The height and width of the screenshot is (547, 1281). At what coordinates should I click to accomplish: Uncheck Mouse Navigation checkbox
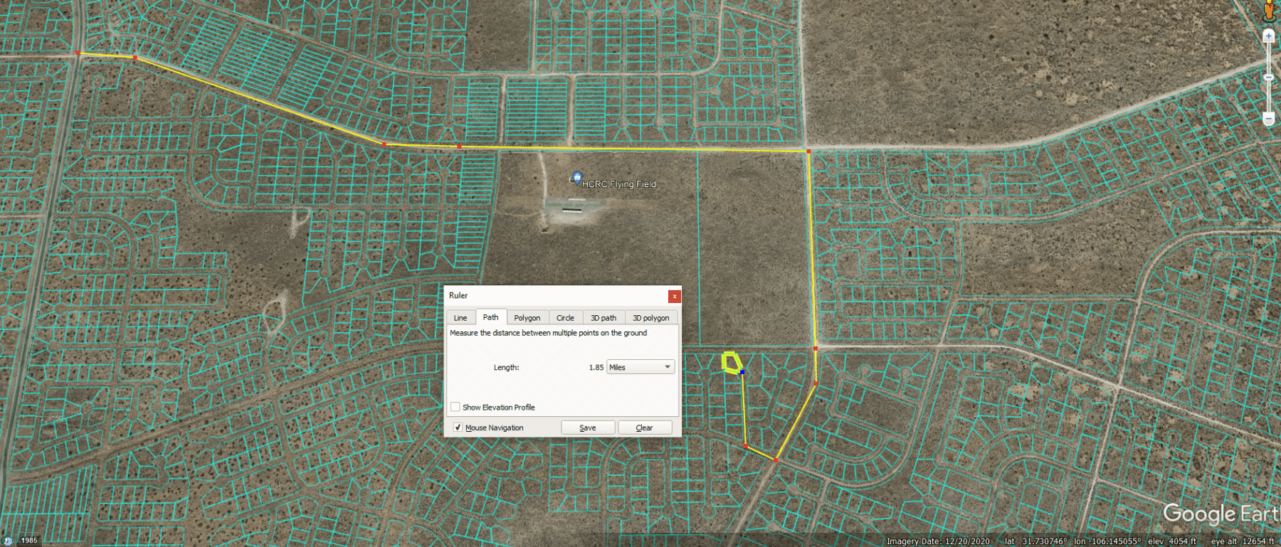(x=458, y=427)
